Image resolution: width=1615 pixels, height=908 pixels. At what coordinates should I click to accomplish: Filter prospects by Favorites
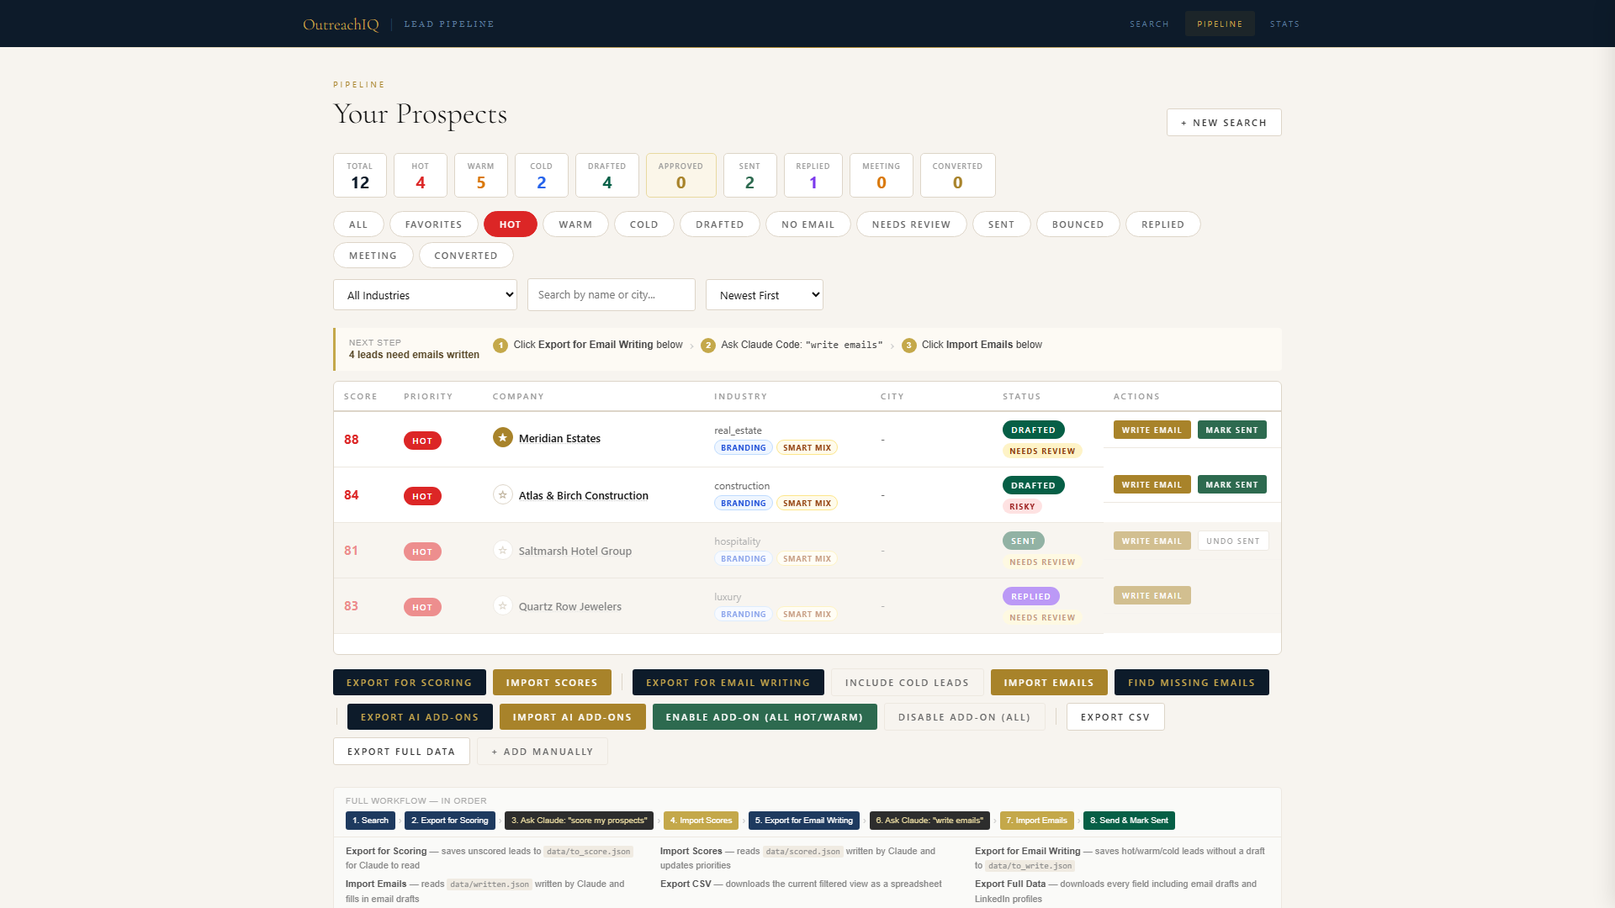433,224
